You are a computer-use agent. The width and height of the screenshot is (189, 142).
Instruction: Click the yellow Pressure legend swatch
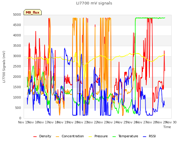(90, 137)
